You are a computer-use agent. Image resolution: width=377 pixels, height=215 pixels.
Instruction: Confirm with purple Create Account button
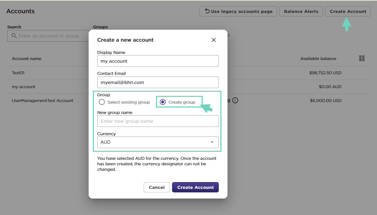(x=195, y=187)
